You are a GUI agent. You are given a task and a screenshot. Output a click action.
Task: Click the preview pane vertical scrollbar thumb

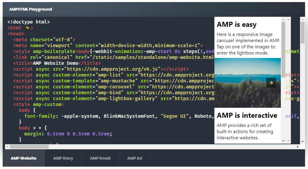point(283,50)
